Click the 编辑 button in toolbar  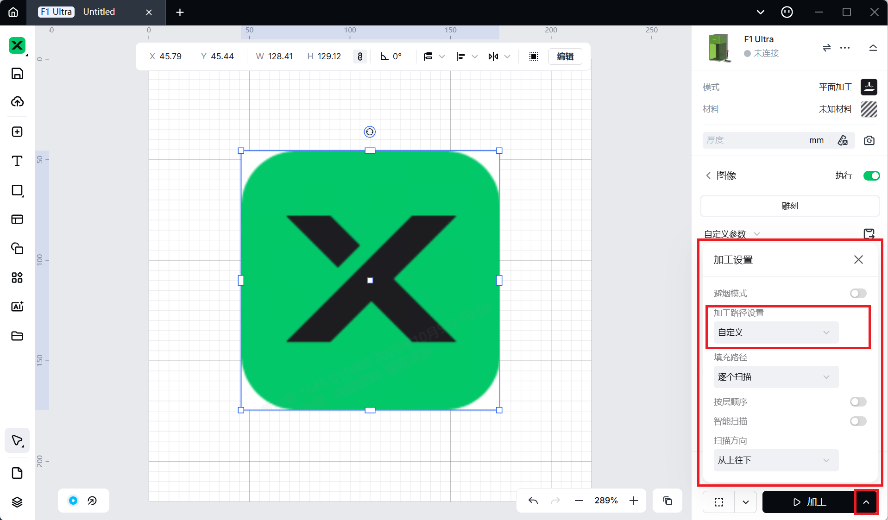coord(565,56)
